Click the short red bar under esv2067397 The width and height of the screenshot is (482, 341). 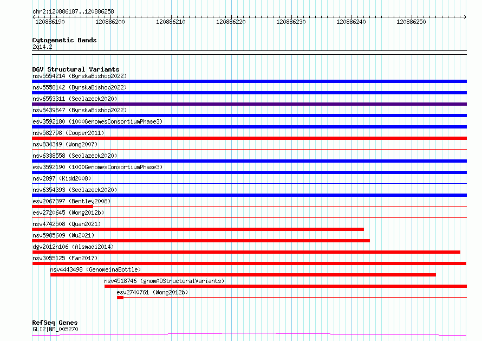(x=62, y=207)
